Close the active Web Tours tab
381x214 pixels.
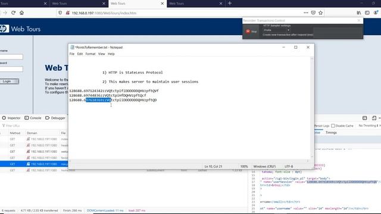tap(163, 4)
